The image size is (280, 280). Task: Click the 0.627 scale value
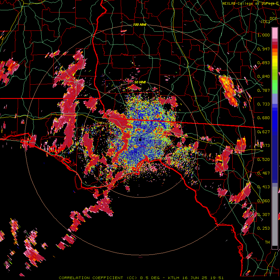[264, 132]
